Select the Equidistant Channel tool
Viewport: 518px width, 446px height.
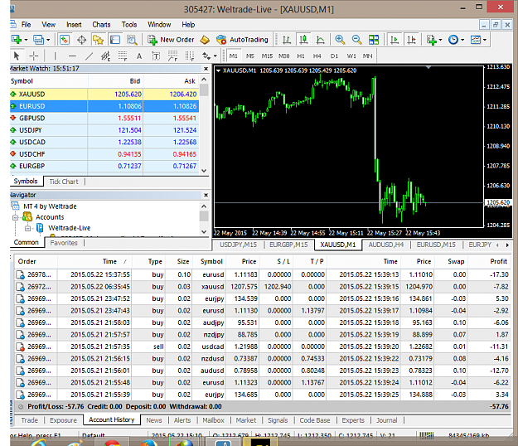105,56
